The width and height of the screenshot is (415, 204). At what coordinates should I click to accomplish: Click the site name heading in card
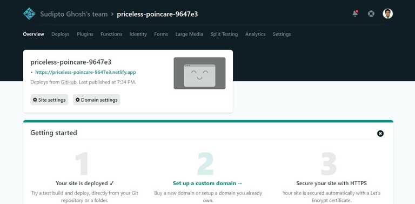point(71,62)
